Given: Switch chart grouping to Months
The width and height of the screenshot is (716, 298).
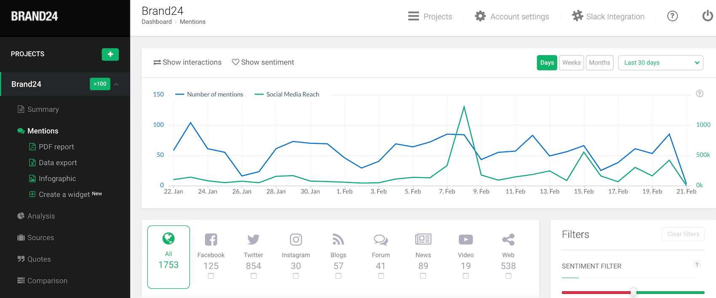Looking at the screenshot, I should coord(599,63).
